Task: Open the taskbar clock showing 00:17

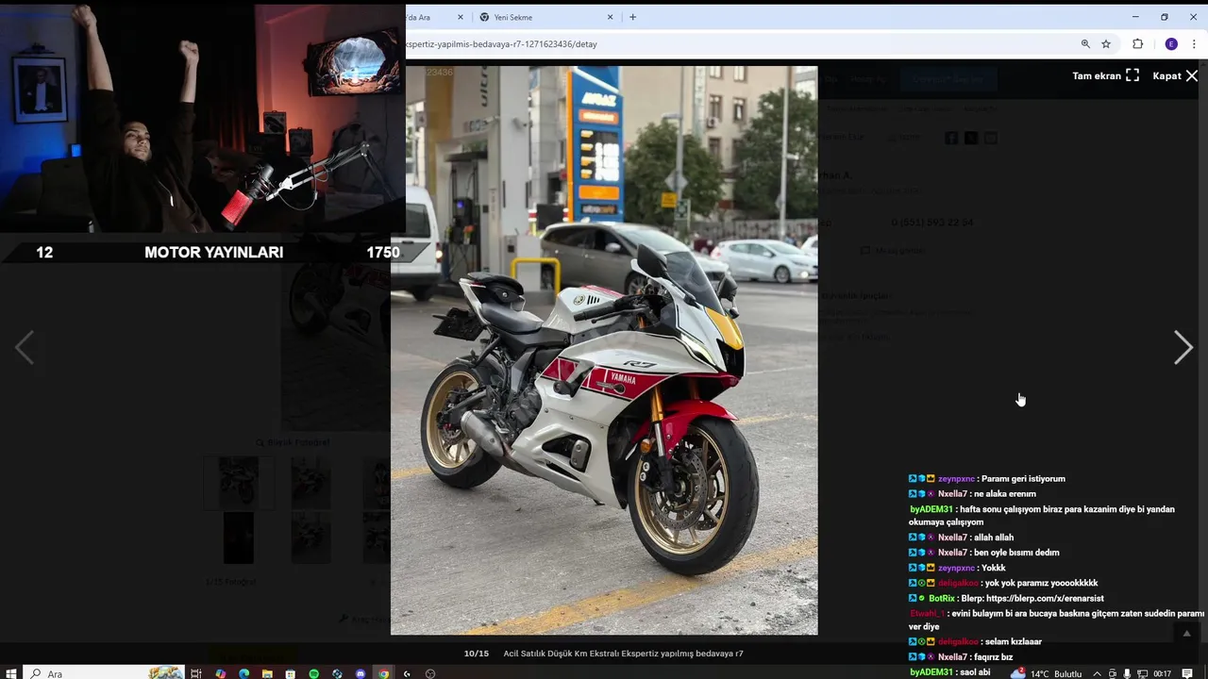Action: coord(1162,673)
